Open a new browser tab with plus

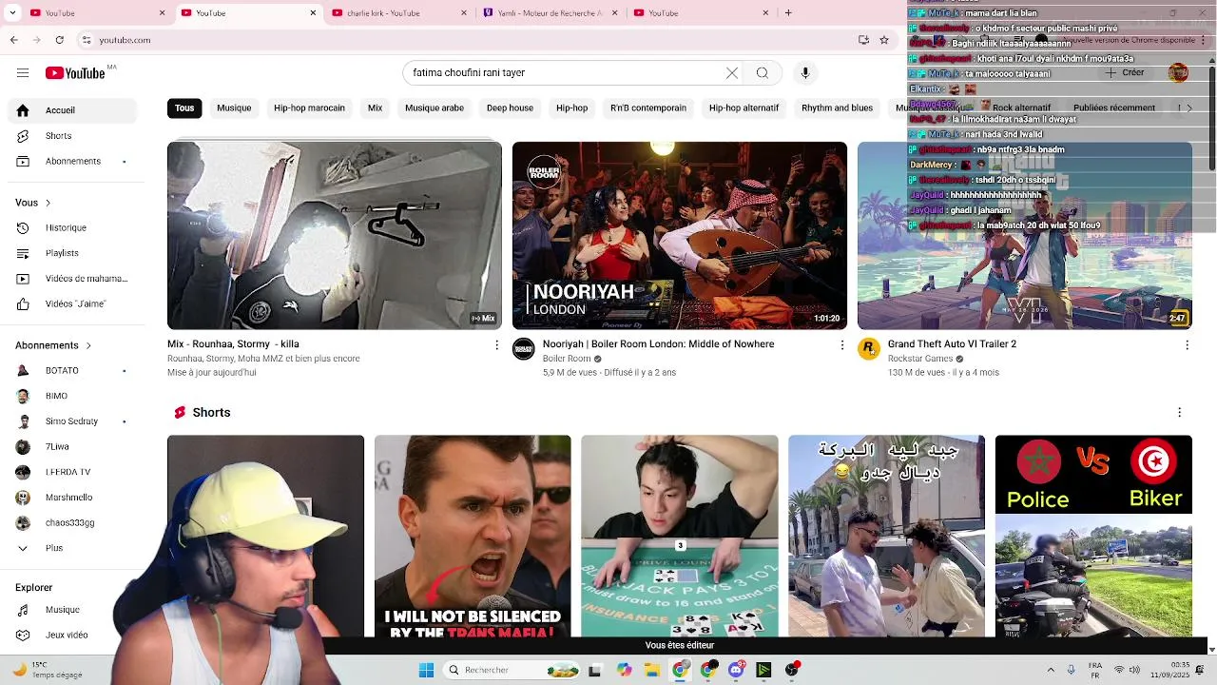pyautogui.click(x=788, y=12)
